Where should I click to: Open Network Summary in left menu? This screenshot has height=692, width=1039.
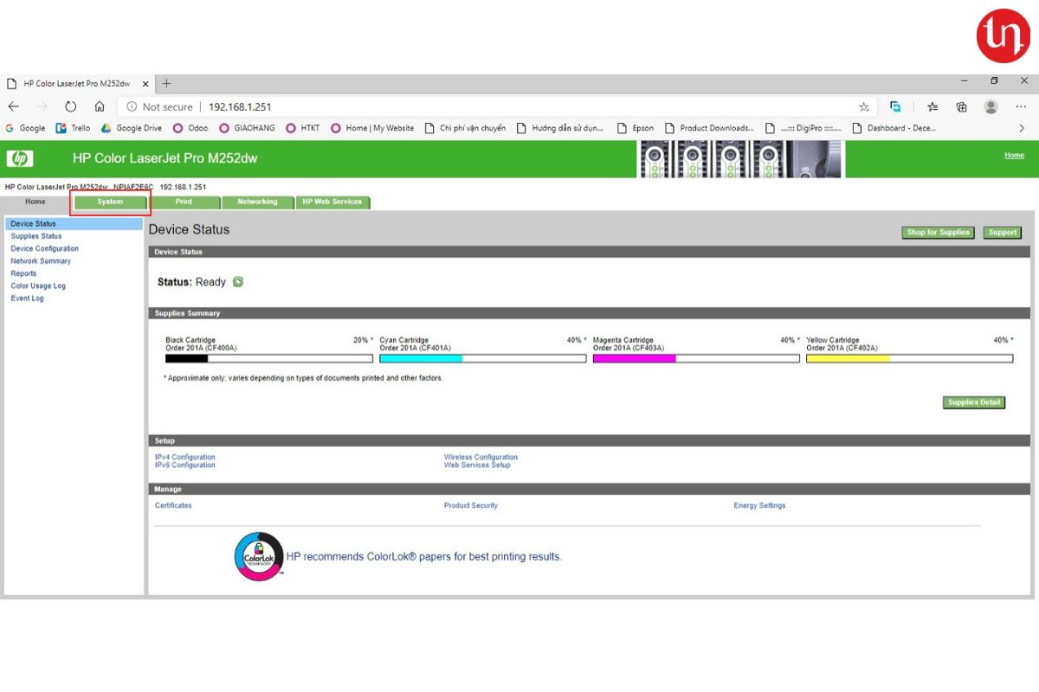coord(41,261)
